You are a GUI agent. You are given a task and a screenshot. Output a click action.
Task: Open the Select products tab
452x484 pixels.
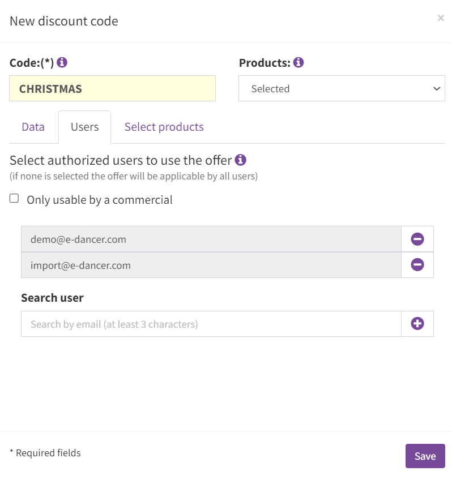click(x=164, y=127)
